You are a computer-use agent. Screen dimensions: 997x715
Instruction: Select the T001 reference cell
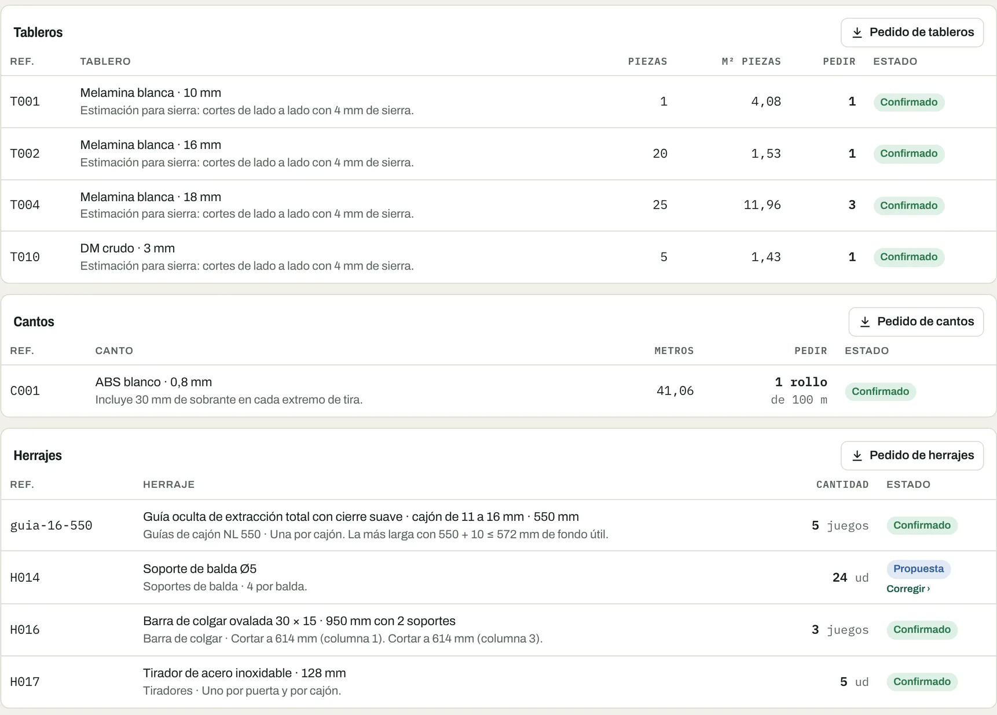click(x=25, y=102)
